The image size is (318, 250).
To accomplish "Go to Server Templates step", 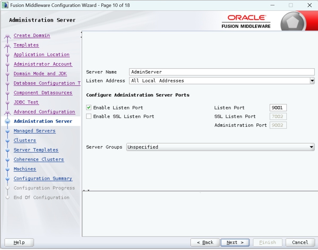I will (x=36, y=150).
